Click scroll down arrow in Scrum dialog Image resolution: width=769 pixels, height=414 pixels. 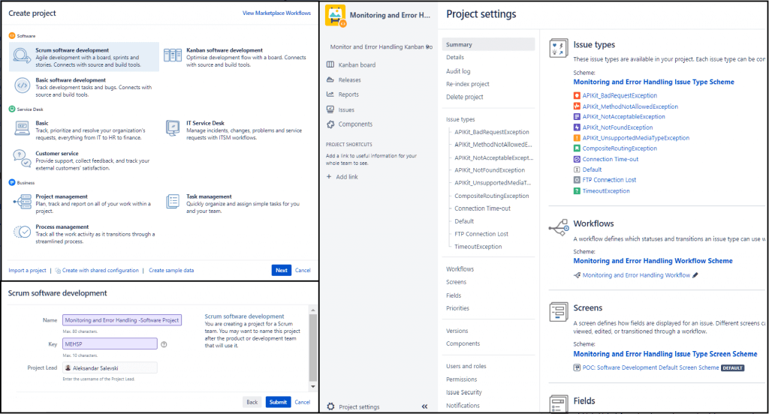(313, 386)
